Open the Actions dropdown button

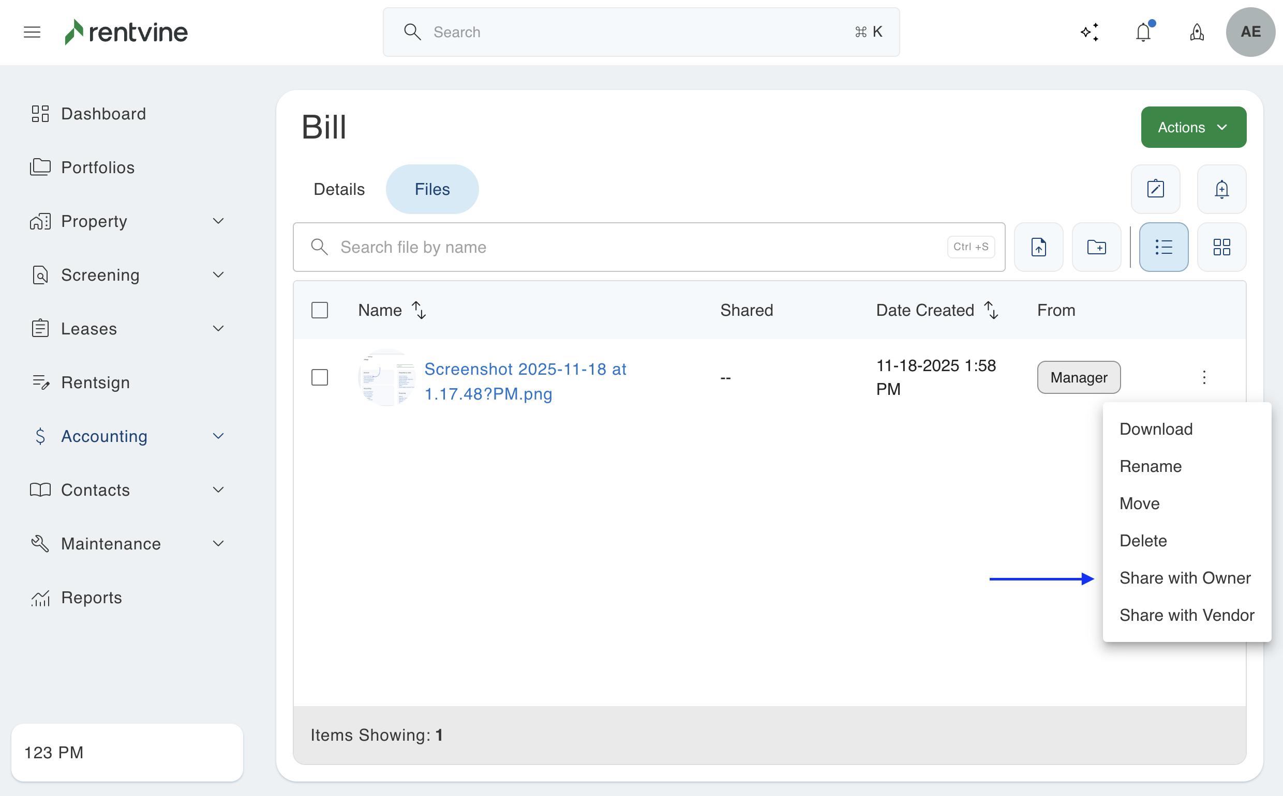pyautogui.click(x=1193, y=127)
